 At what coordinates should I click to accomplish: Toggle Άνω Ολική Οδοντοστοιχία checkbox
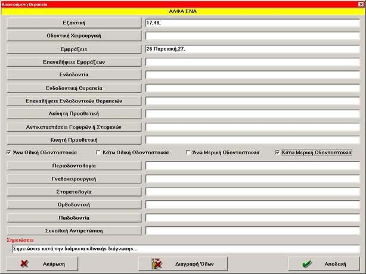[9, 152]
